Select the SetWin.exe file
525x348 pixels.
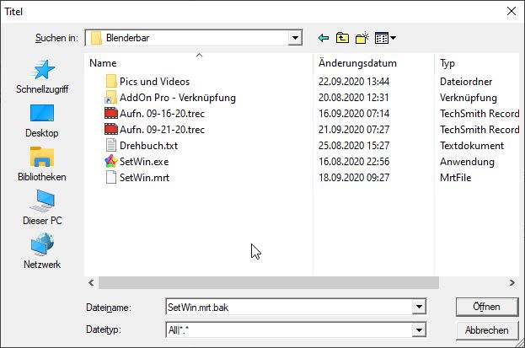click(x=144, y=161)
